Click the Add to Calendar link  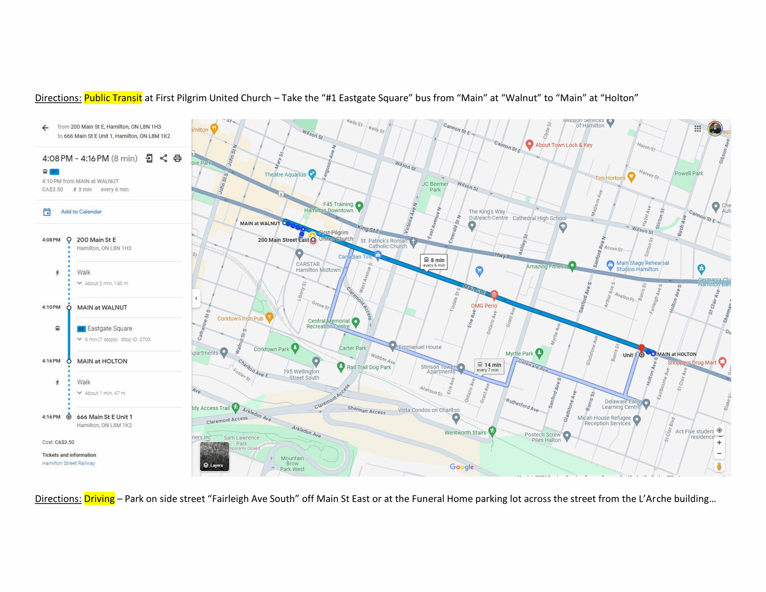pyautogui.click(x=81, y=212)
